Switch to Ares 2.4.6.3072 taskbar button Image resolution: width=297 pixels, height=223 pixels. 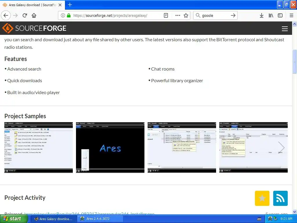[100, 219]
